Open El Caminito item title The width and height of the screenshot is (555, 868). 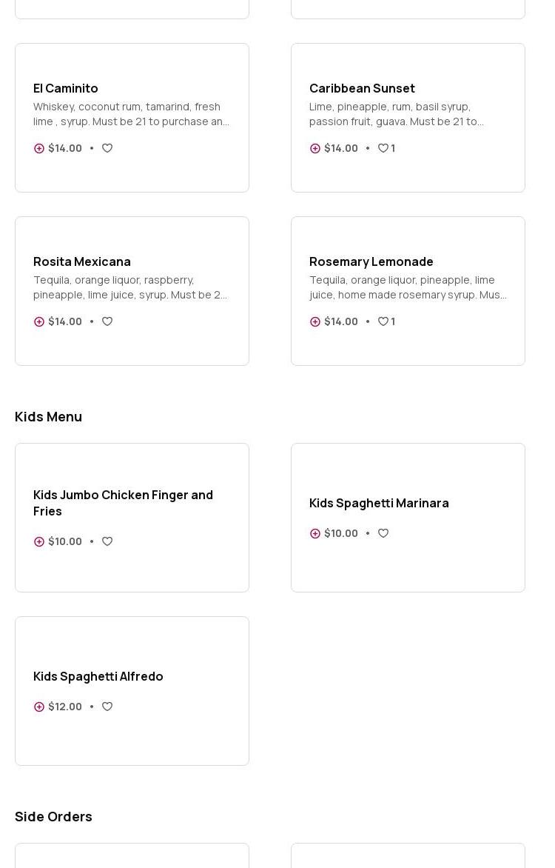(x=66, y=88)
